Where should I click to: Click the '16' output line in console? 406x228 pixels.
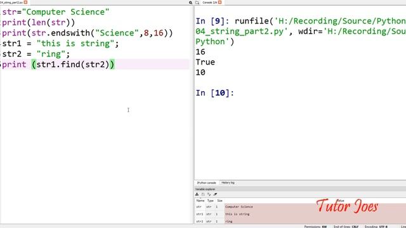[x=200, y=52]
